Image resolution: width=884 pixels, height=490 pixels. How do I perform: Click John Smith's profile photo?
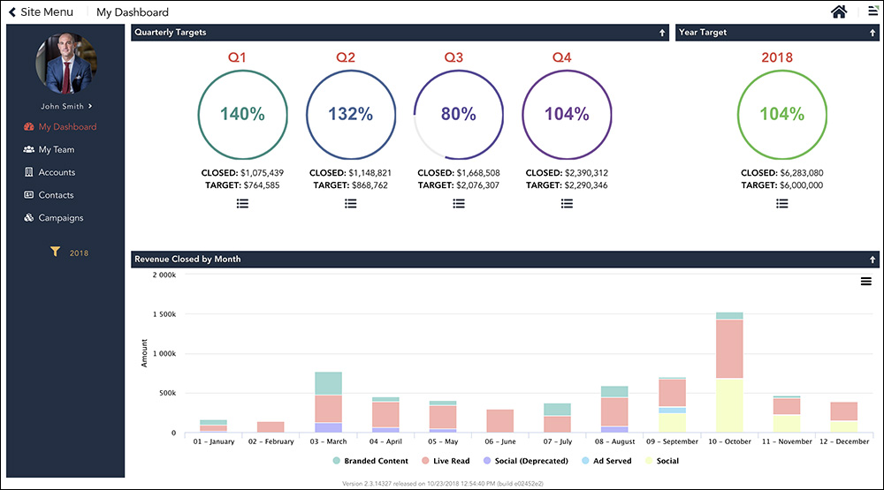click(65, 64)
